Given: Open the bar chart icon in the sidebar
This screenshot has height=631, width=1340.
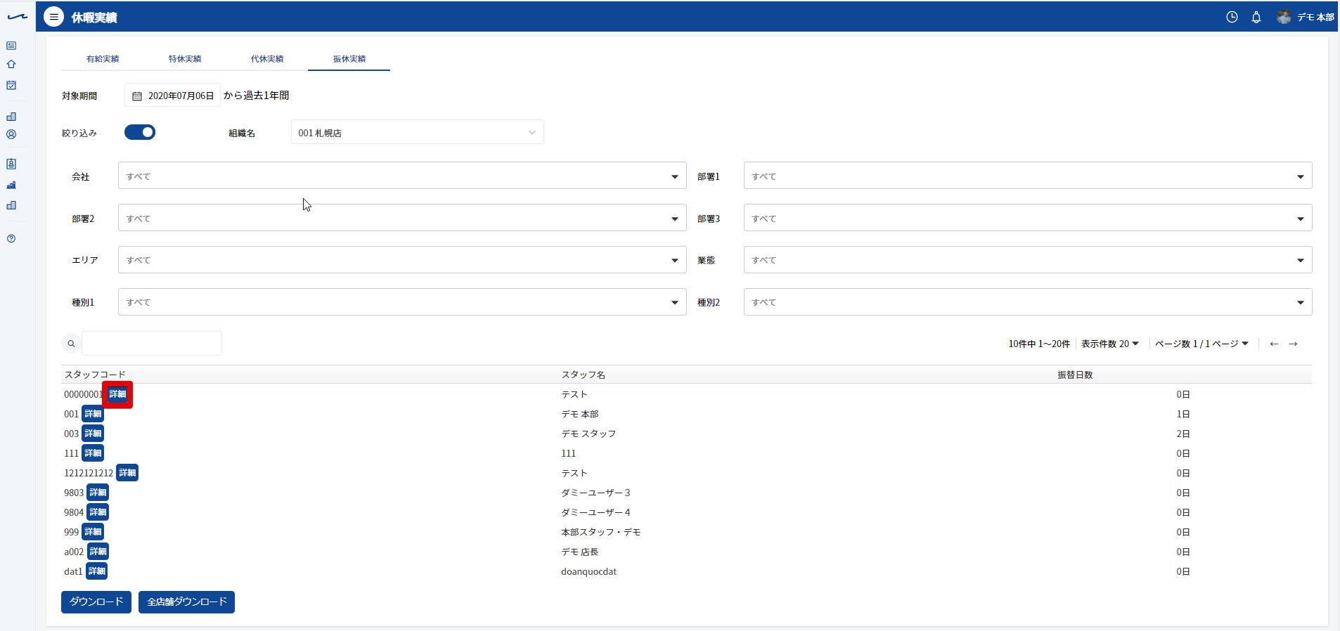Looking at the screenshot, I should pyautogui.click(x=11, y=186).
